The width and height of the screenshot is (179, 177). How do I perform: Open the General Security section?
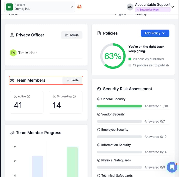[x=113, y=99]
